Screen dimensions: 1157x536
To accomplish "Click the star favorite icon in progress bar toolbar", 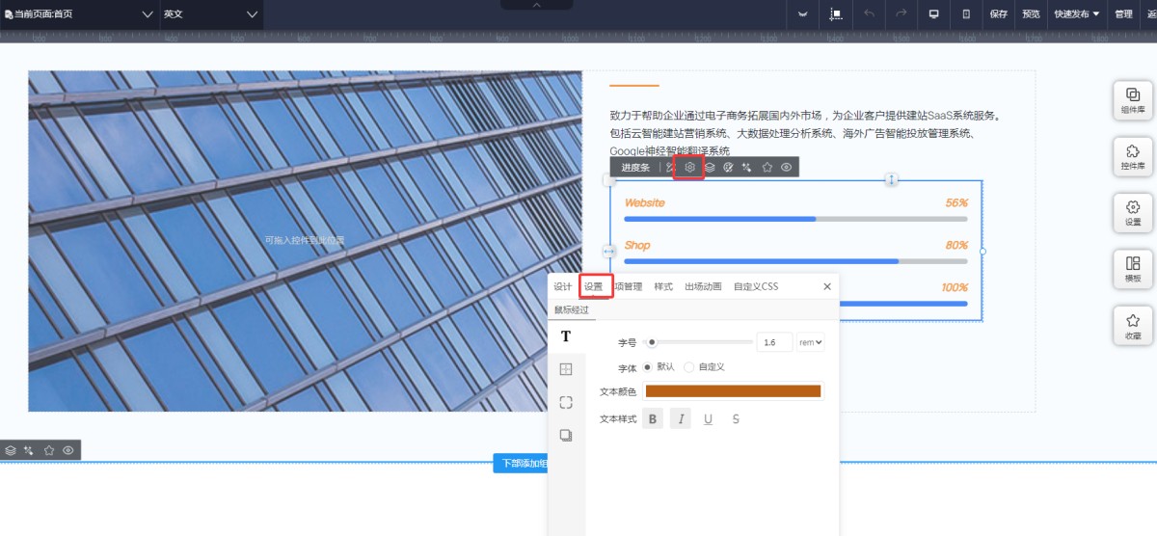I will (767, 167).
